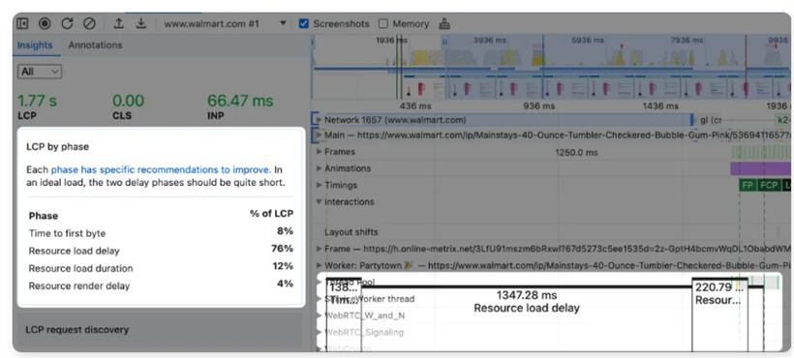Upload a profile with the upload icon

coord(118,24)
